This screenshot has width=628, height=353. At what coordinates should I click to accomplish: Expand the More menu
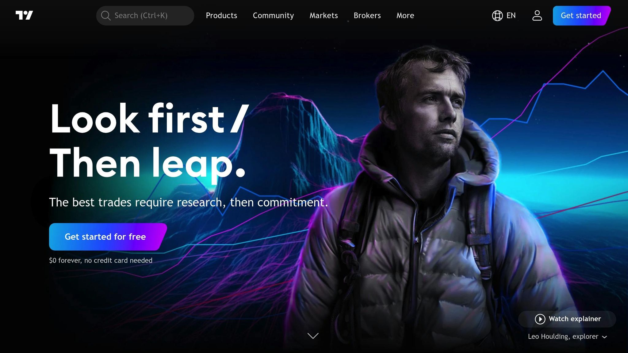pos(405,16)
